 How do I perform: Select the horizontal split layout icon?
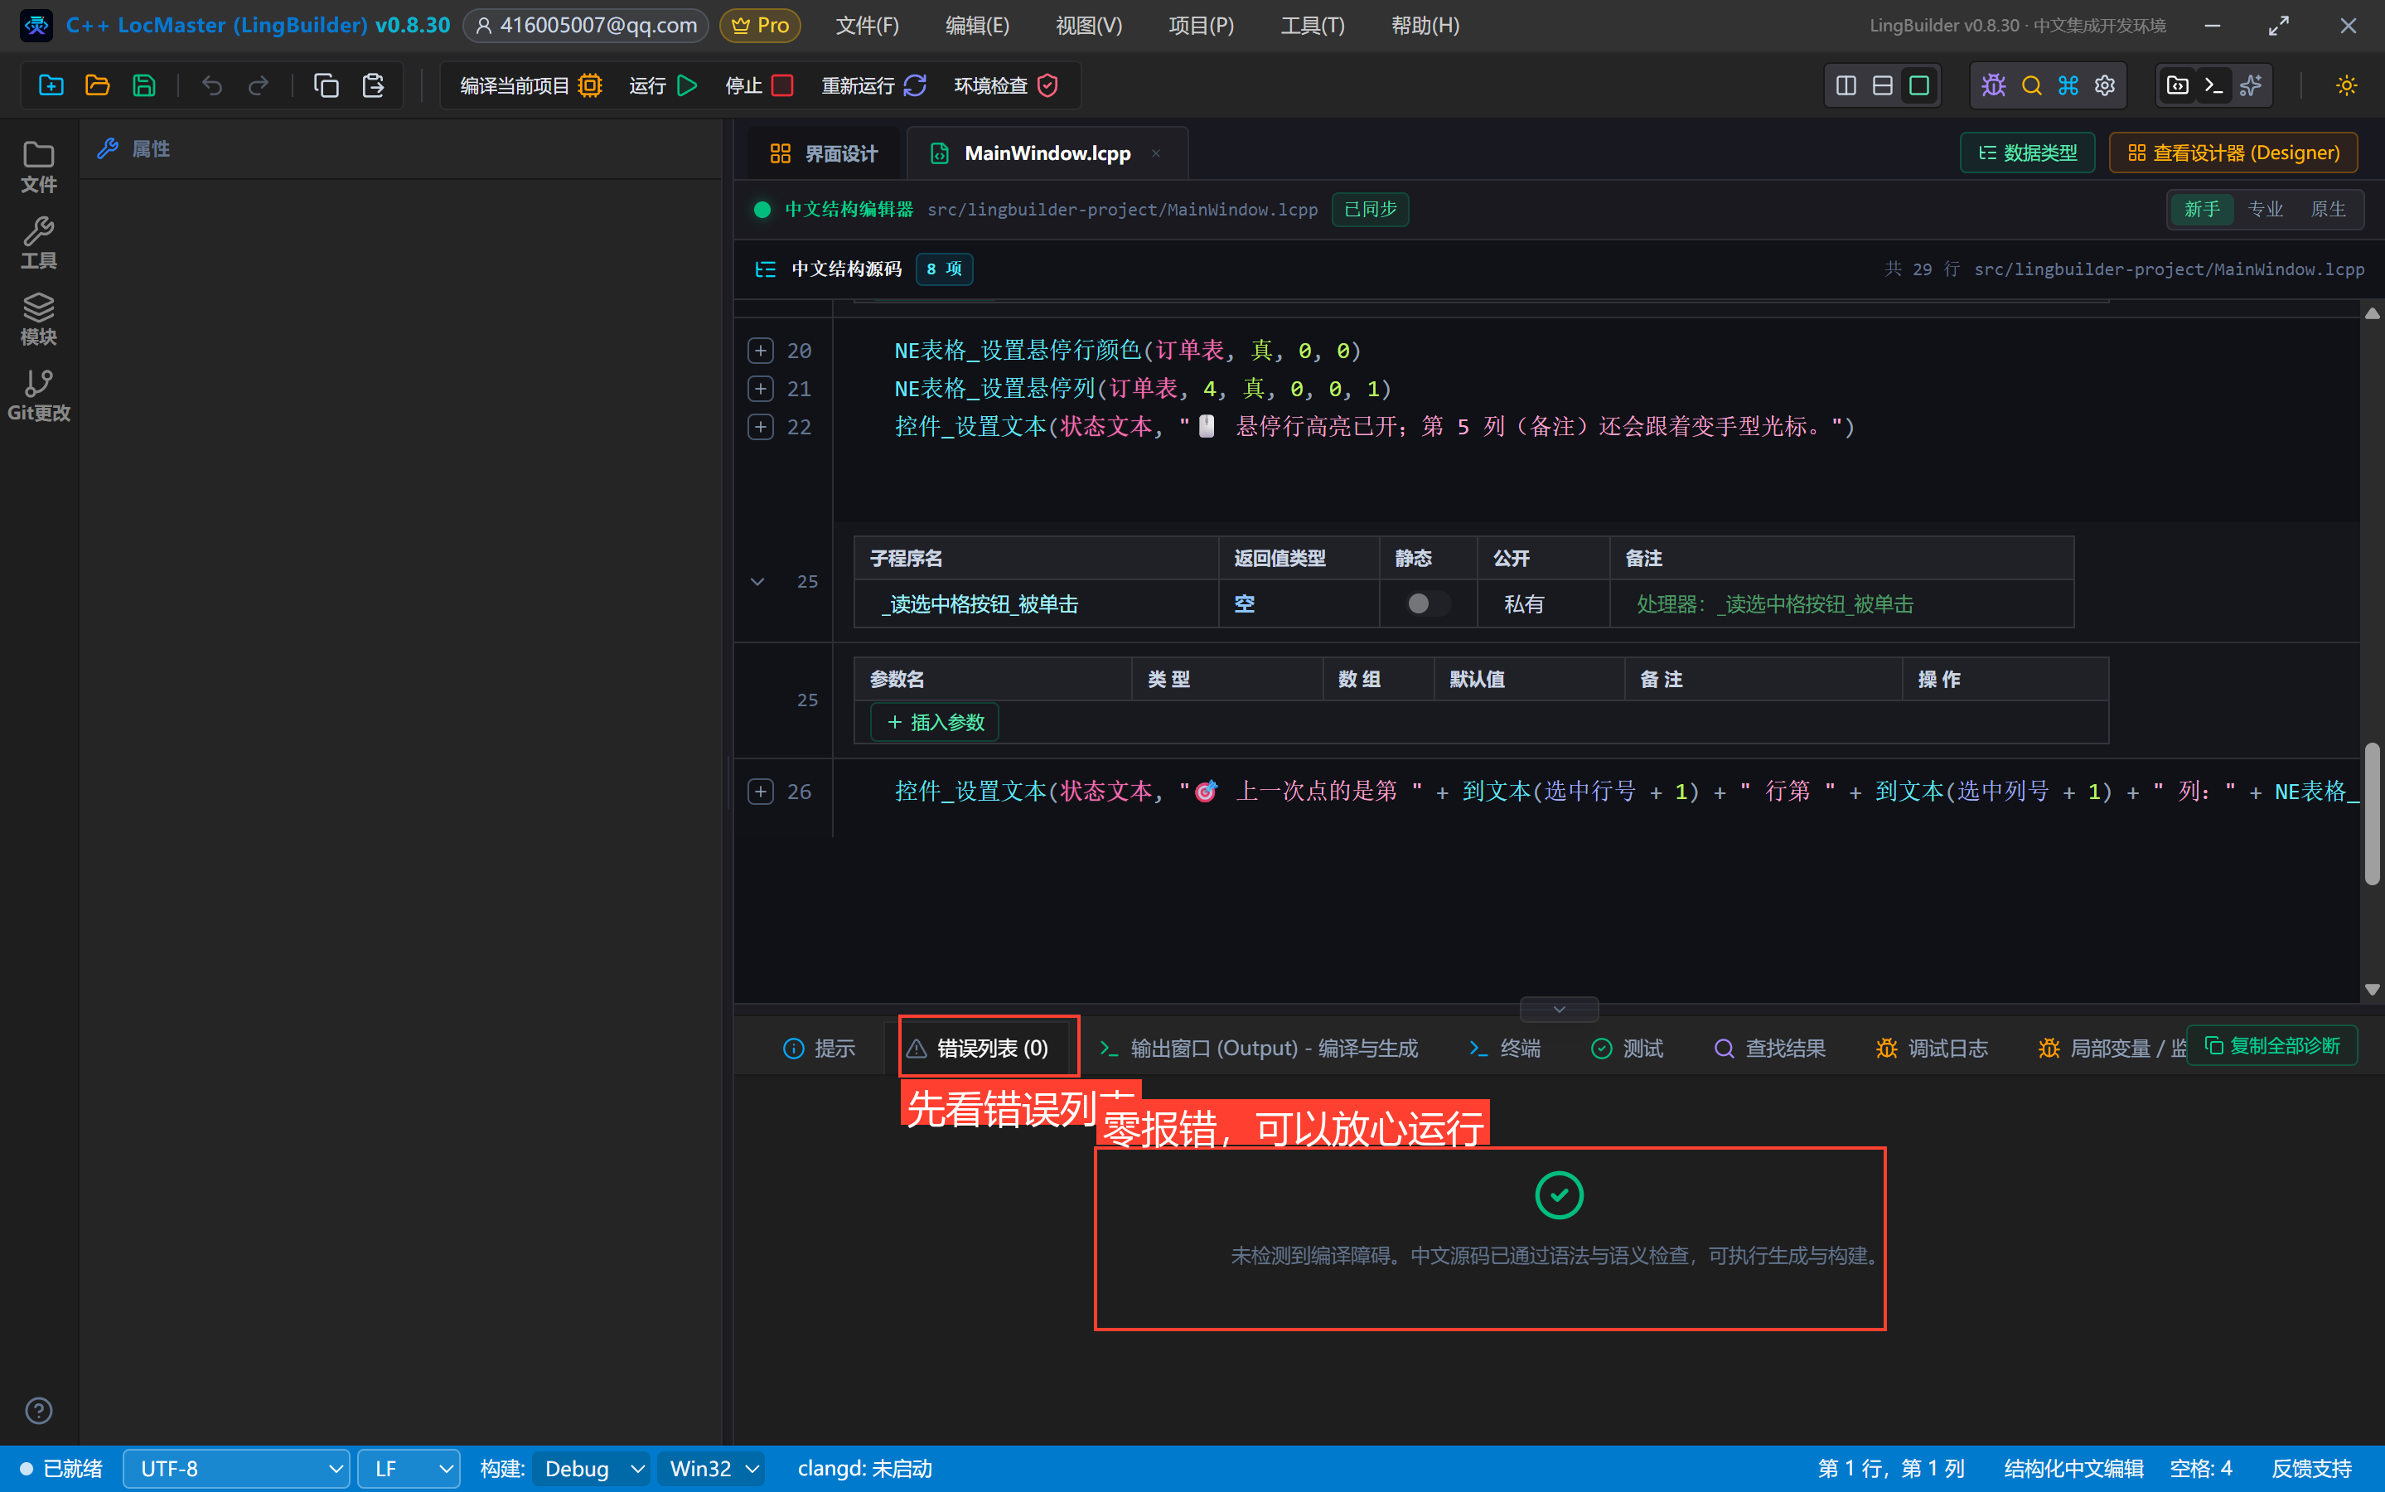tap(1882, 86)
